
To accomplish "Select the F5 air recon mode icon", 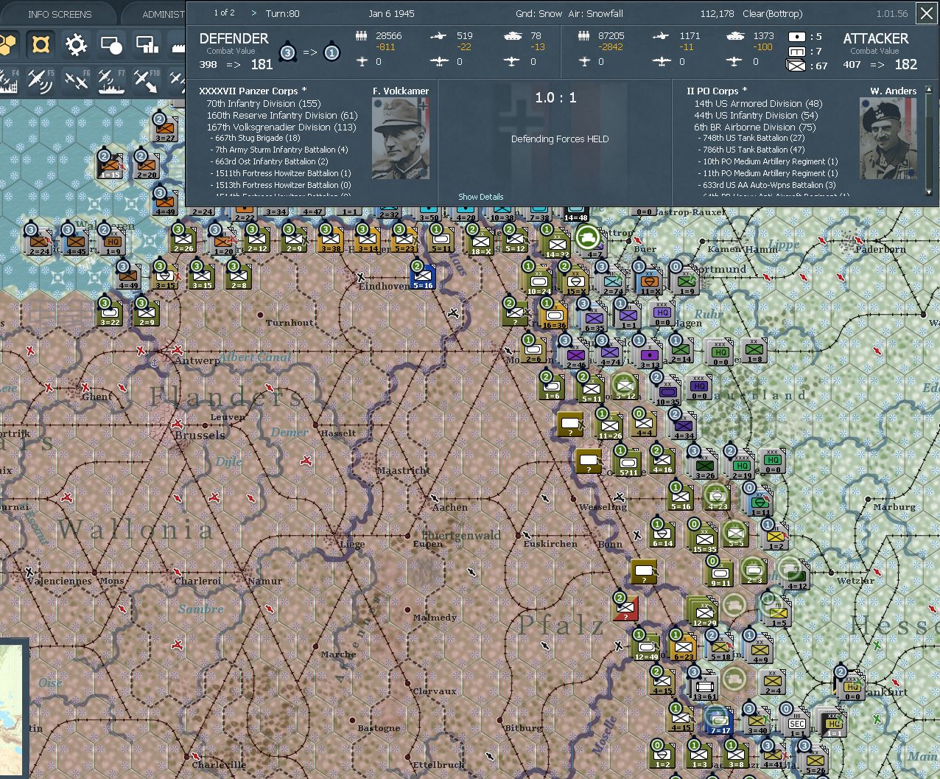I will click(41, 80).
